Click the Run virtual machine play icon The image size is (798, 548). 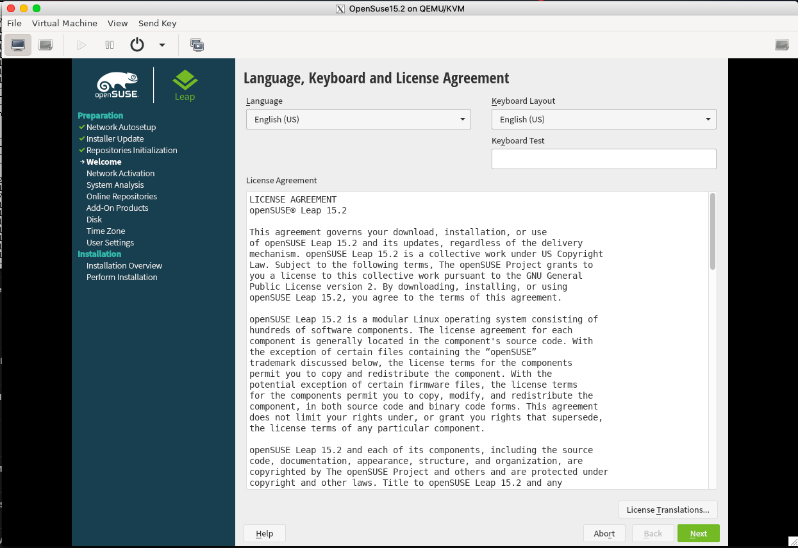(x=81, y=45)
